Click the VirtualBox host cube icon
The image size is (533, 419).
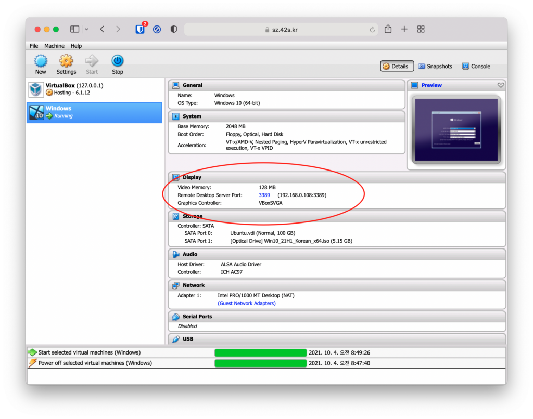(36, 89)
